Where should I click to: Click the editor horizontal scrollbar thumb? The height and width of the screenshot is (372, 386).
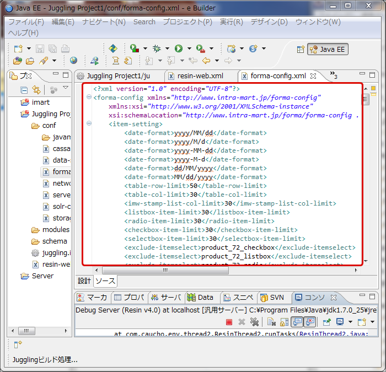(x=165, y=271)
